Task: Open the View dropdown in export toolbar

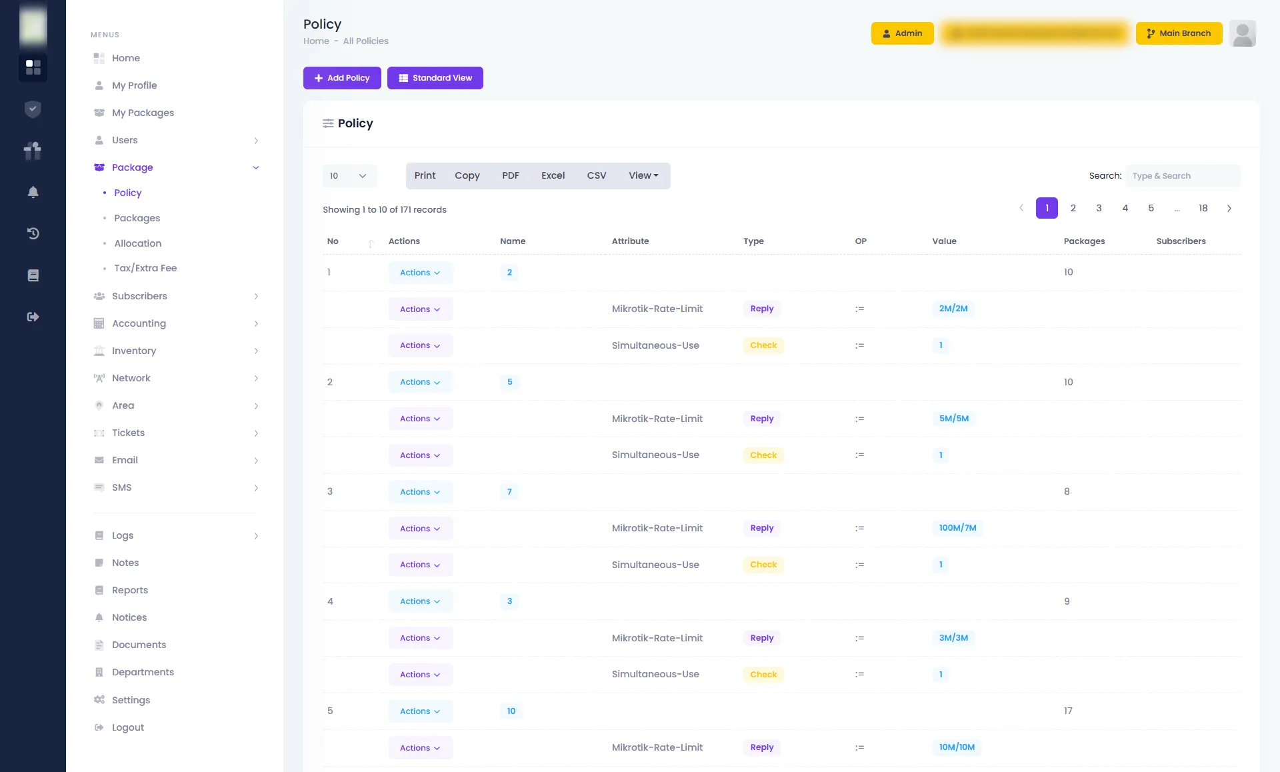Action: point(643,175)
